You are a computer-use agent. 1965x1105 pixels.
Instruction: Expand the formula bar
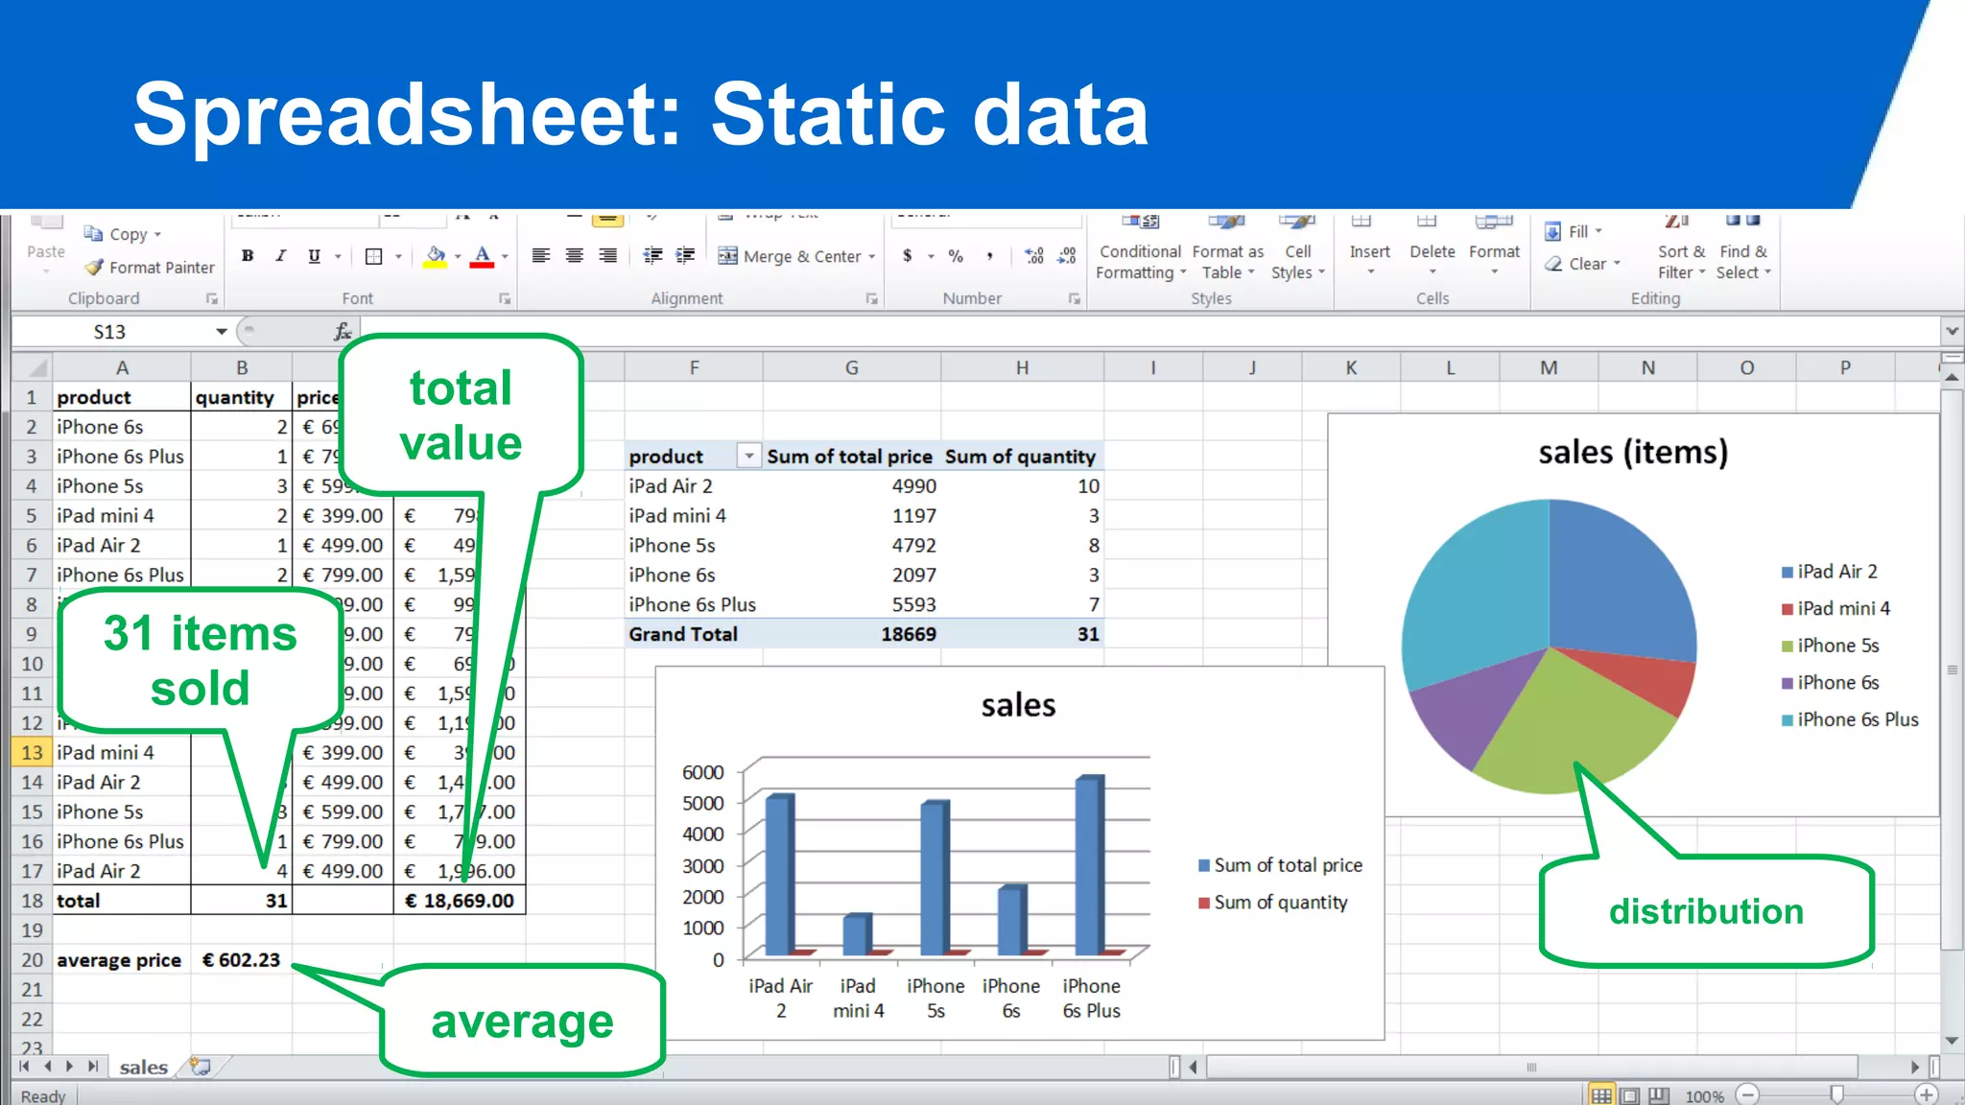coord(1952,332)
